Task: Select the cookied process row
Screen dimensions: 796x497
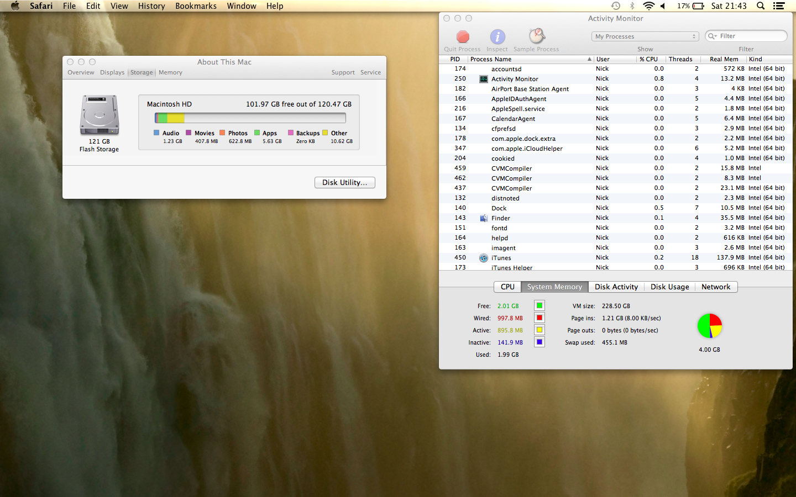Action: pos(616,158)
